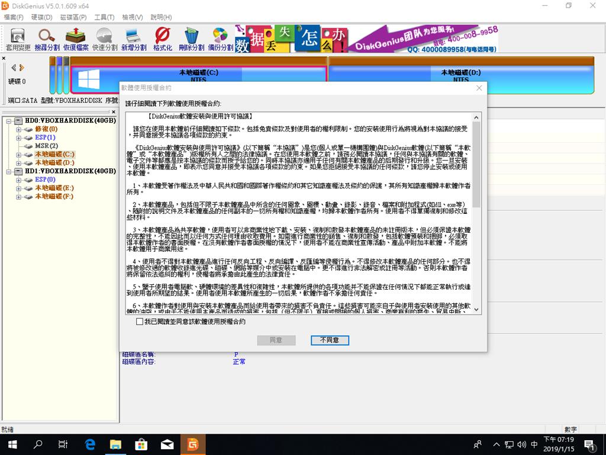The height and width of the screenshot is (455, 606).
Task: Check the box agreeing to the license agreement
Action: [x=140, y=322]
